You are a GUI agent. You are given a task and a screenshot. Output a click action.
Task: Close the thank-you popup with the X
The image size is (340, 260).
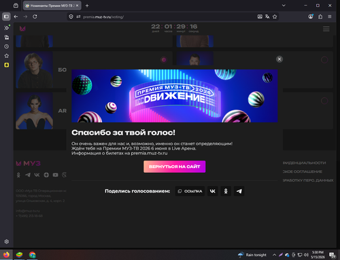coord(279,59)
